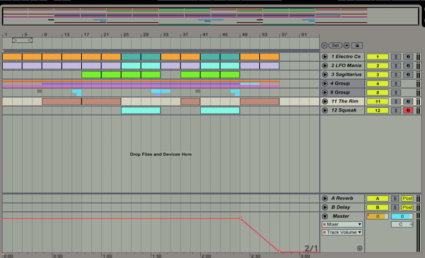Click the 1:00 time ruler mark
The width and height of the screenshot is (425, 258).
pos(107,256)
